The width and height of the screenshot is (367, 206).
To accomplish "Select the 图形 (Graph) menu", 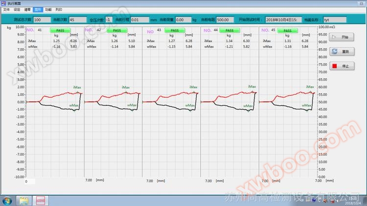I will pyautogui.click(x=38, y=9).
